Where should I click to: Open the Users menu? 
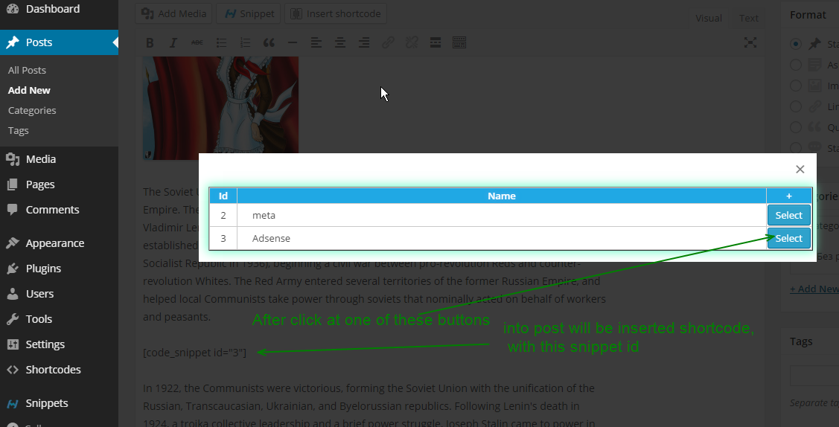[x=59, y=294]
